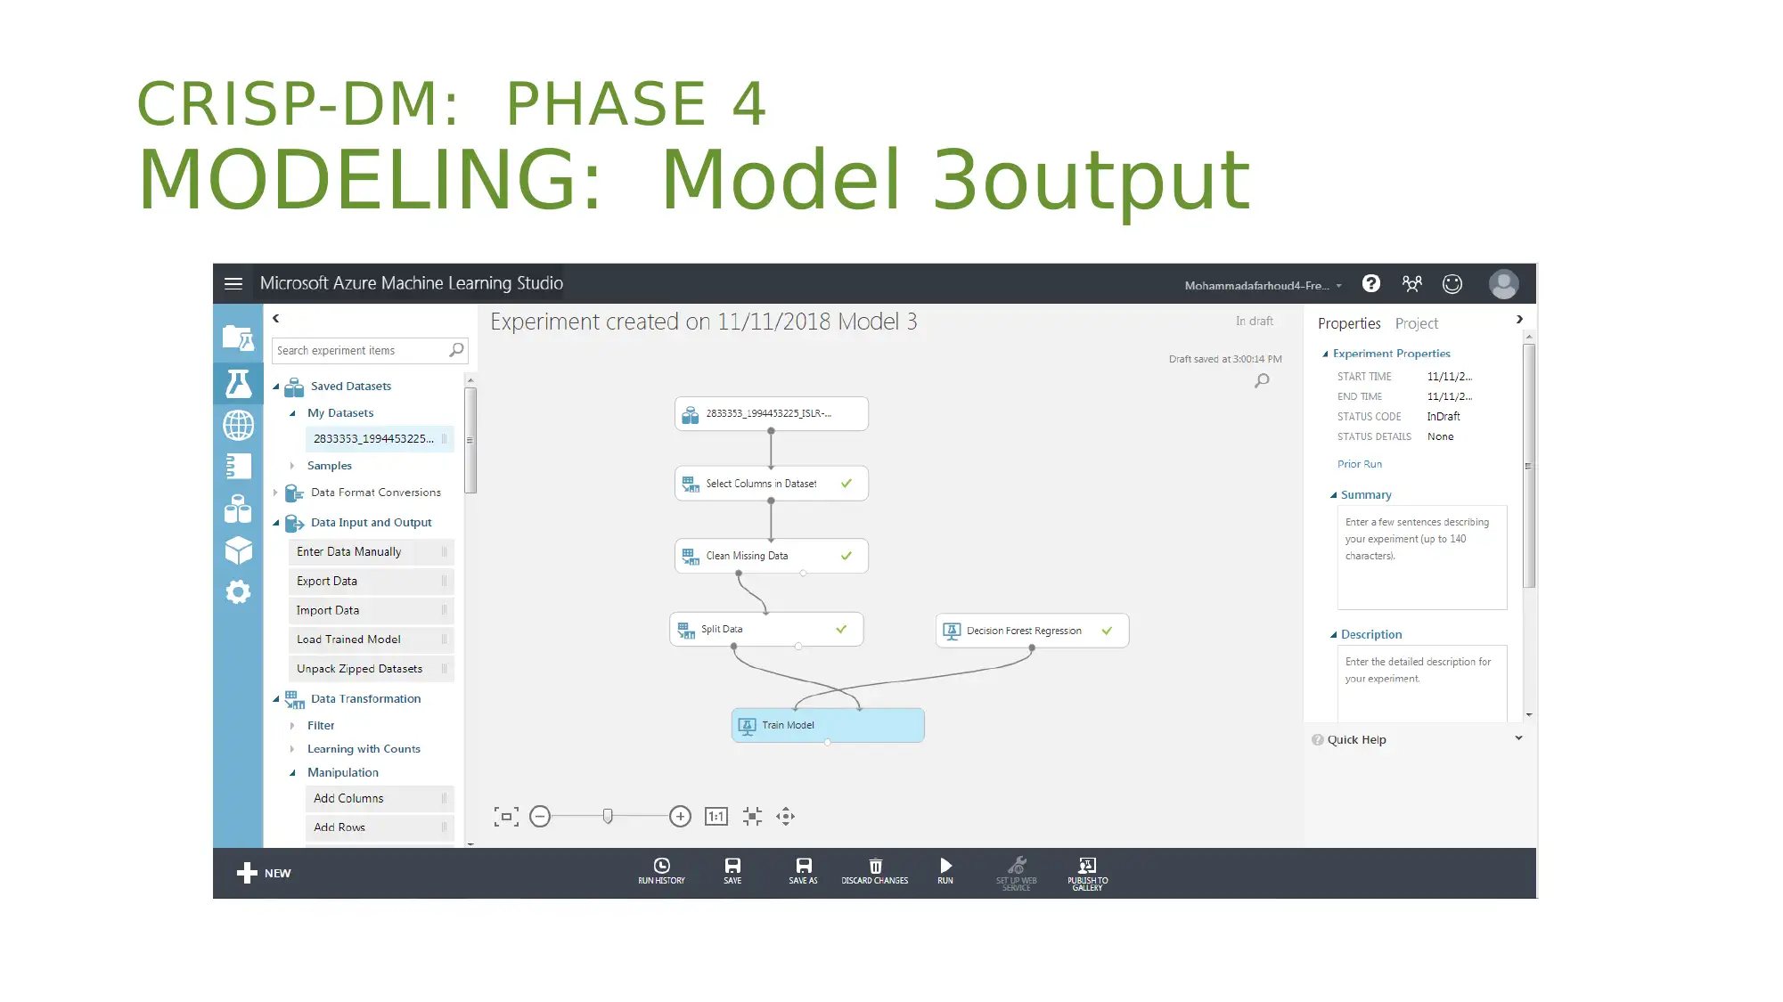This screenshot has height=1002, width=1783.
Task: Click the Project tab in right panel
Action: pyautogui.click(x=1416, y=323)
